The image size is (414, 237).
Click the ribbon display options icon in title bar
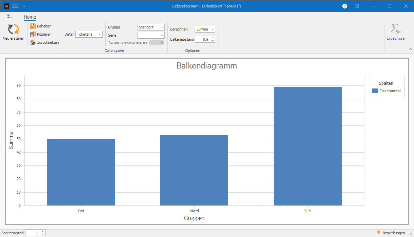click(x=357, y=6)
